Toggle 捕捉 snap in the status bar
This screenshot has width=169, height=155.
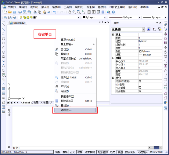click(x=58, y=152)
